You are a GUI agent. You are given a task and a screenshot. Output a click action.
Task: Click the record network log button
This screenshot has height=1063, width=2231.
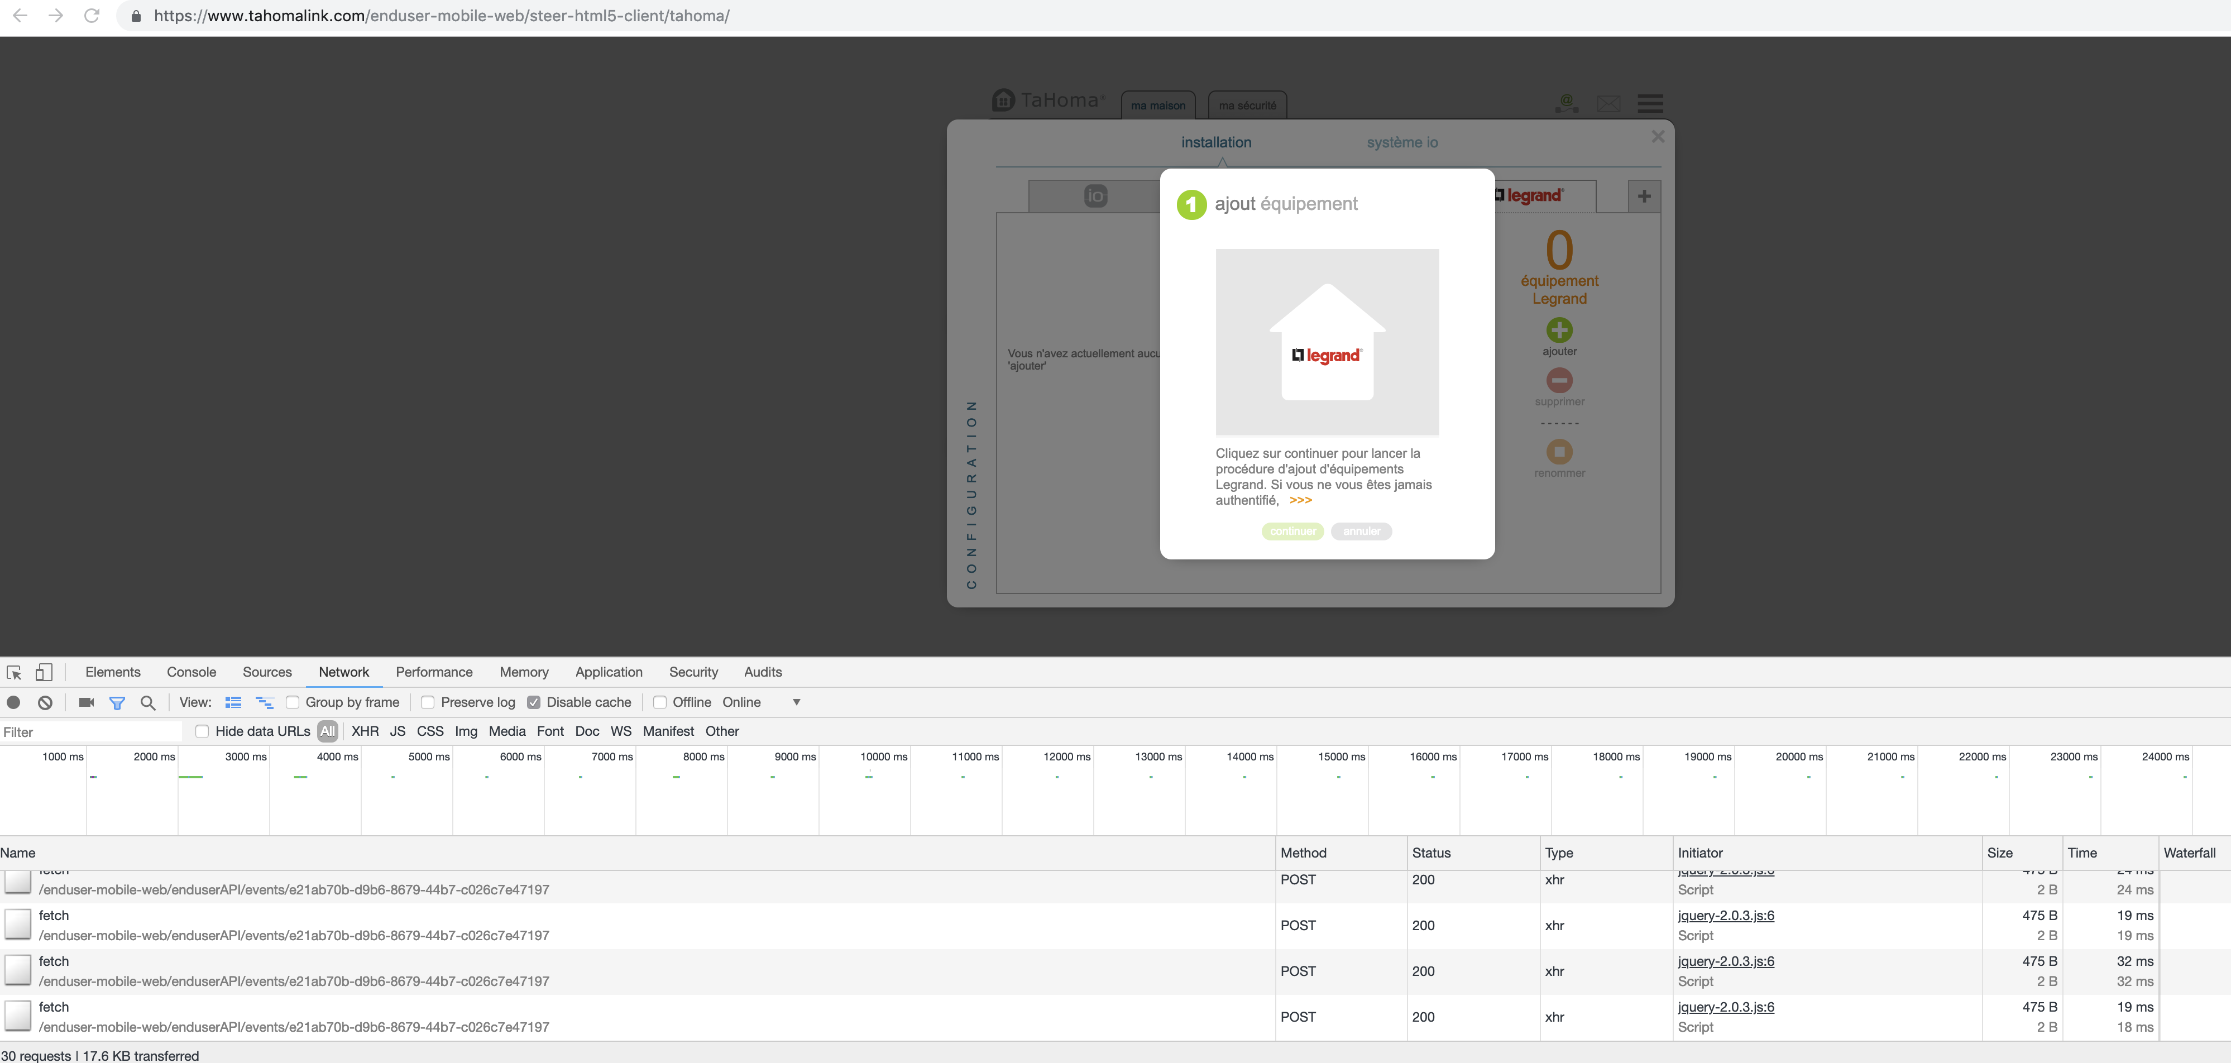pos(14,702)
